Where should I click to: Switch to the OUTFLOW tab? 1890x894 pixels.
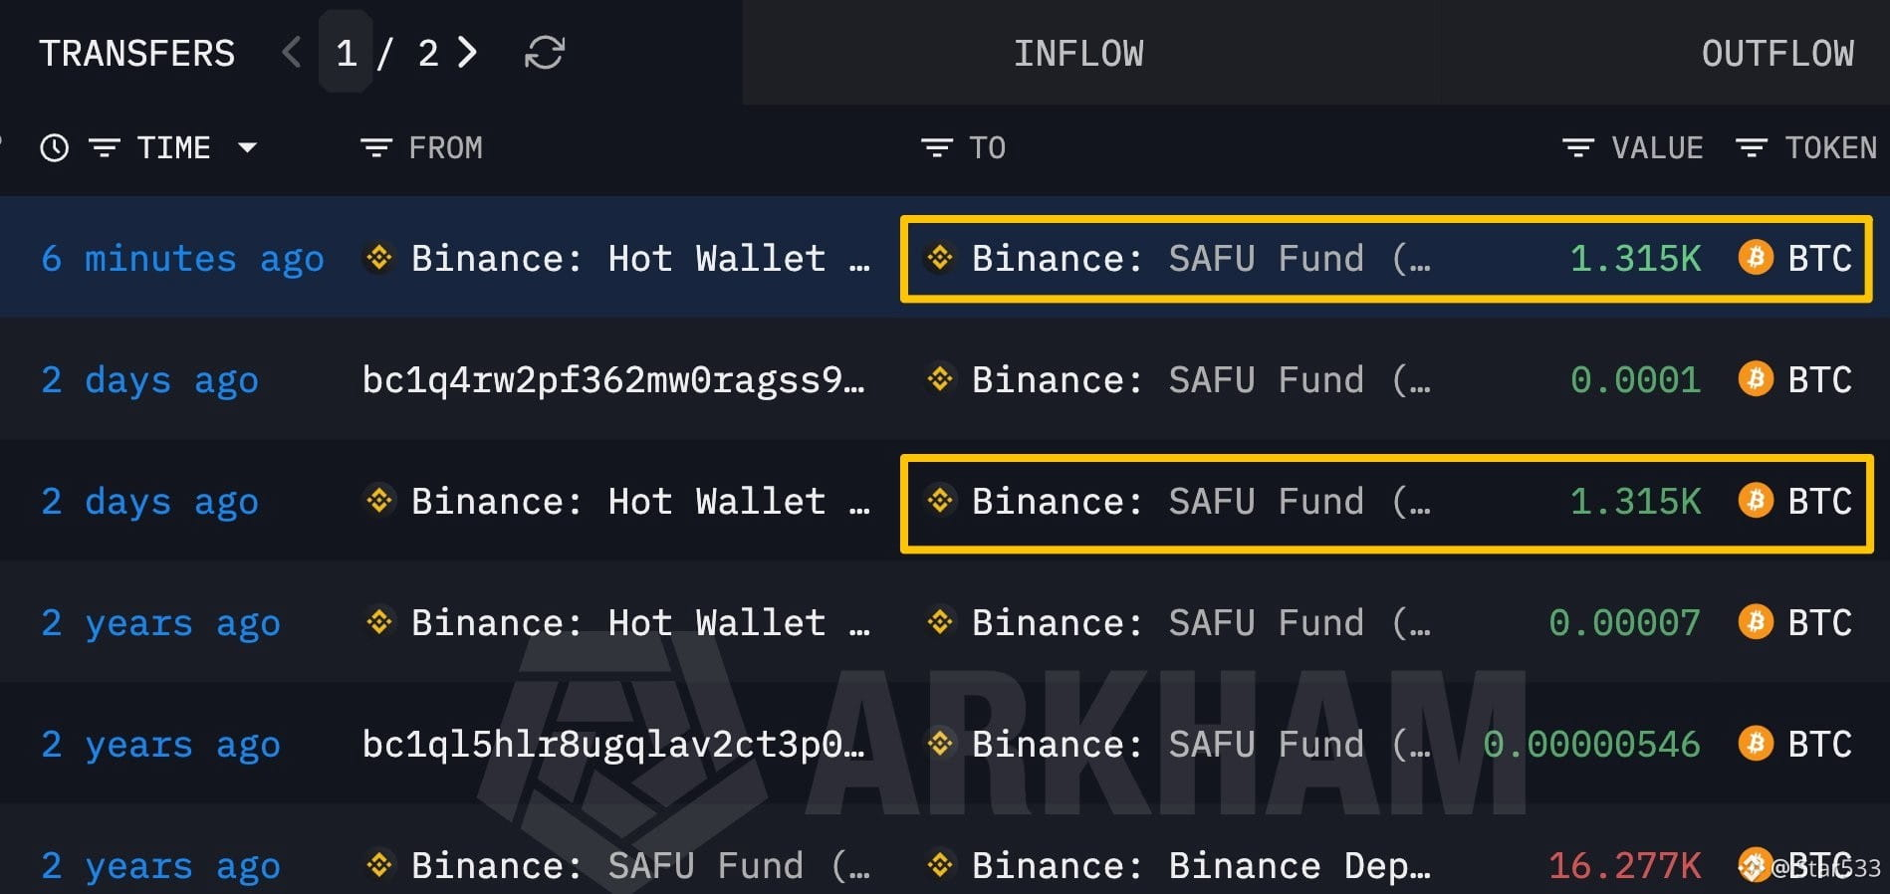click(1777, 53)
